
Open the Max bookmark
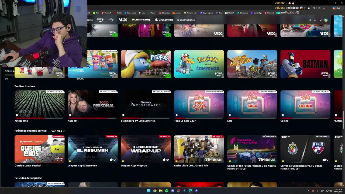coord(142,13)
